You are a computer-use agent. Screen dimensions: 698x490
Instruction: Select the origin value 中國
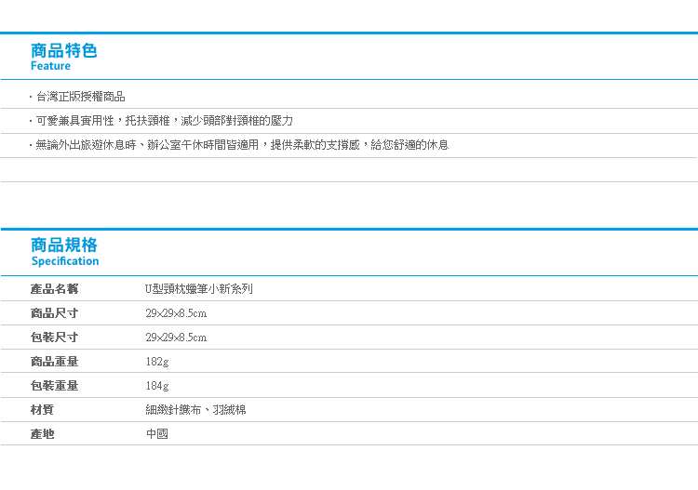coord(157,433)
